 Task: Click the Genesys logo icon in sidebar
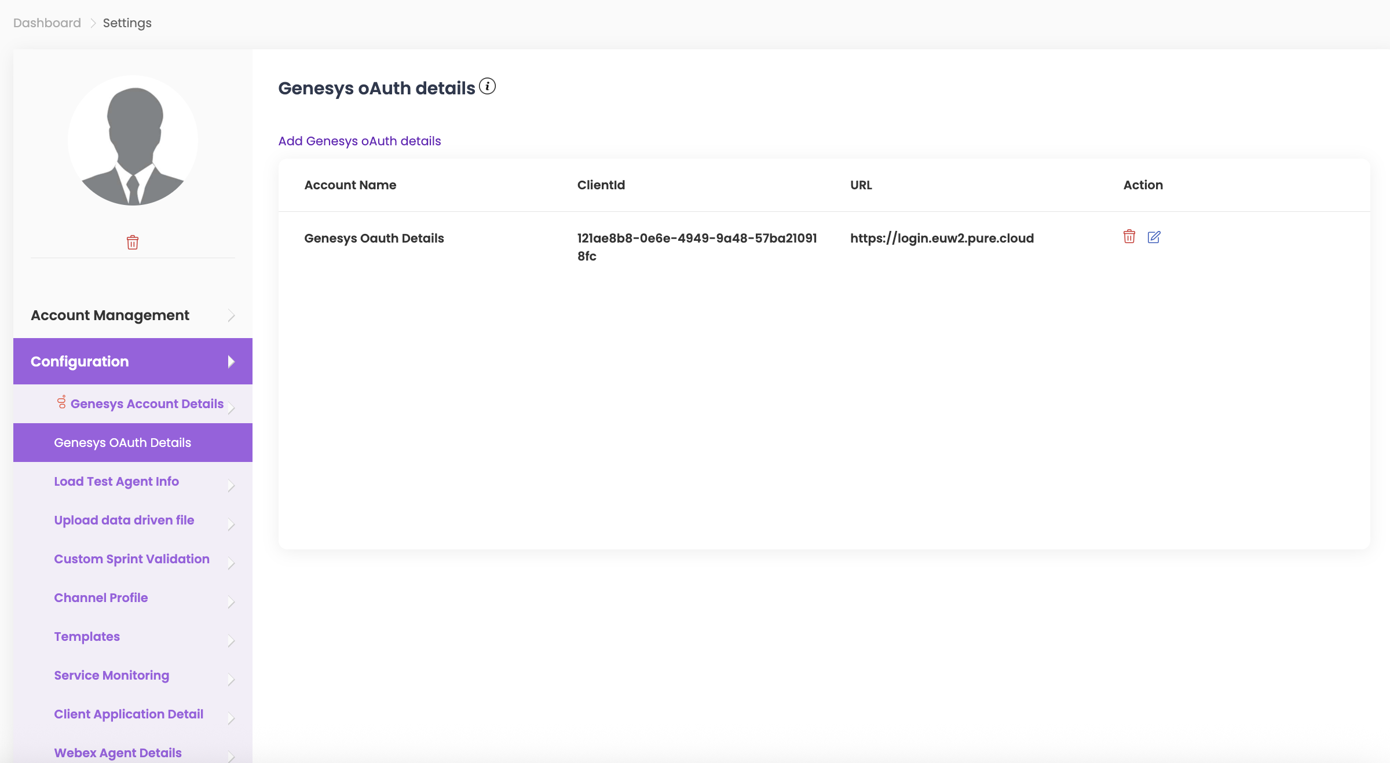tap(61, 402)
